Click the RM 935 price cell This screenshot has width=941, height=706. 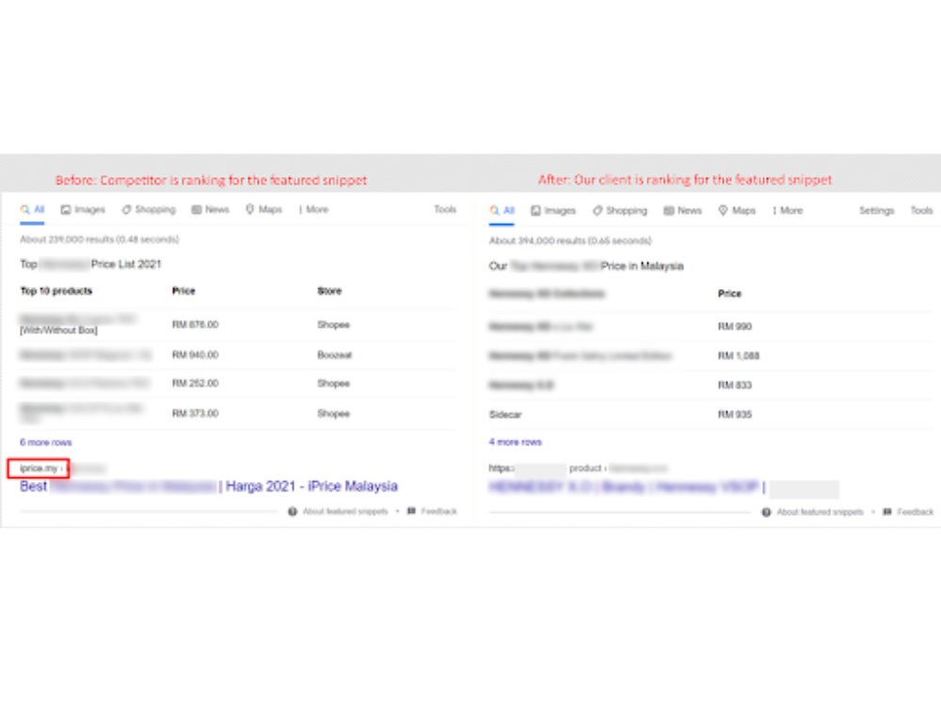pos(735,414)
